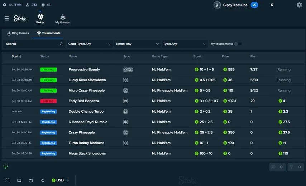Sort by the Game Type column header
The height and width of the screenshot is (186, 306).
(x=160, y=57)
